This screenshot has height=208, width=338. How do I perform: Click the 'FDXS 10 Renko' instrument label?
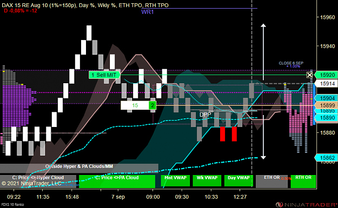(13, 205)
